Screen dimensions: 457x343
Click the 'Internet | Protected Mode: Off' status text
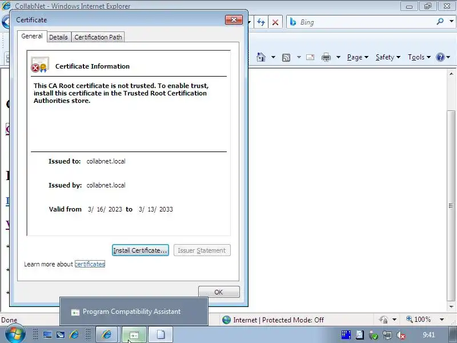point(278,320)
